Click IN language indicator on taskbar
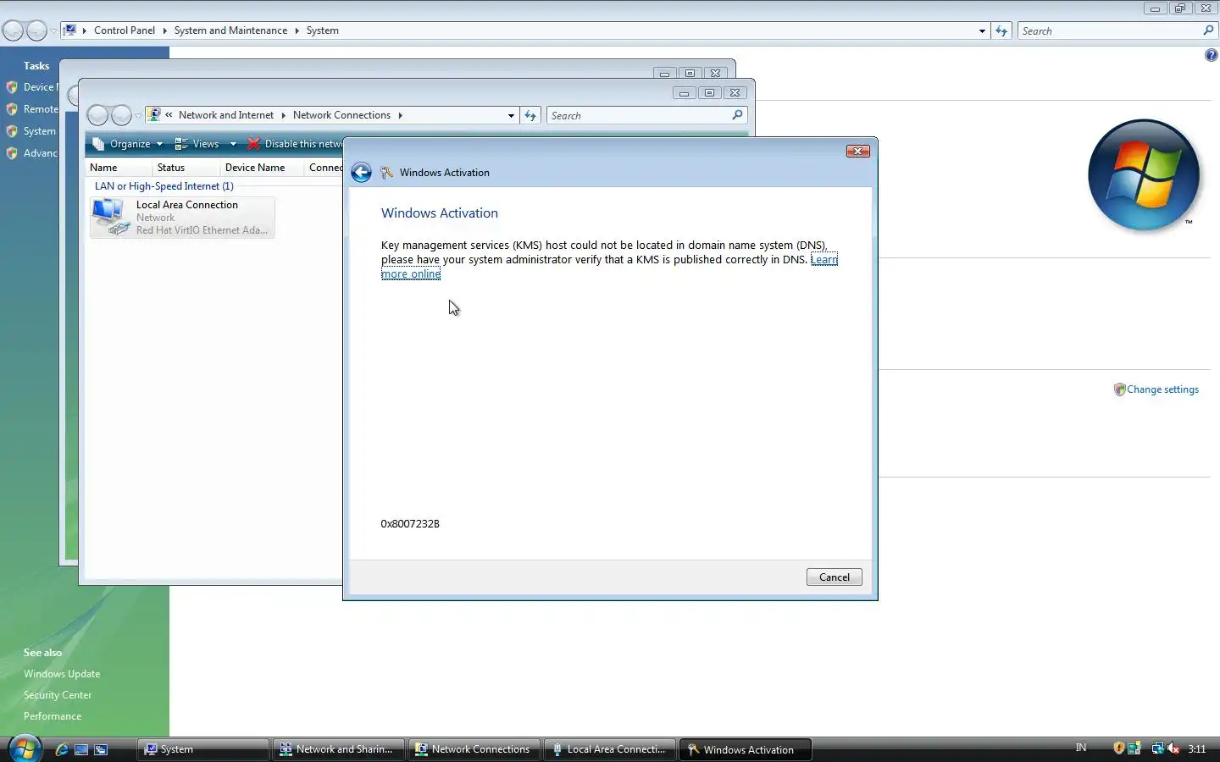1220x762 pixels. [x=1081, y=748]
